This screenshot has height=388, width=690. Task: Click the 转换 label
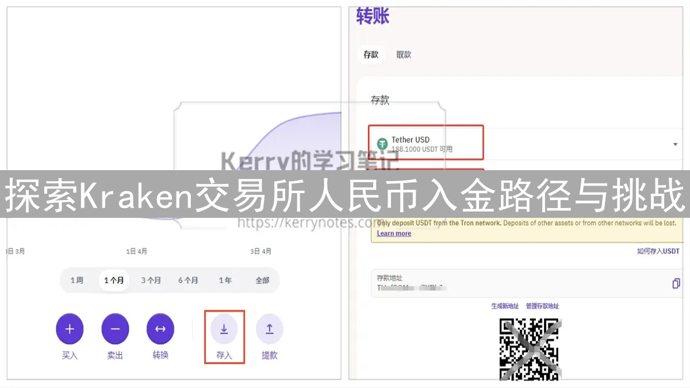pos(160,355)
